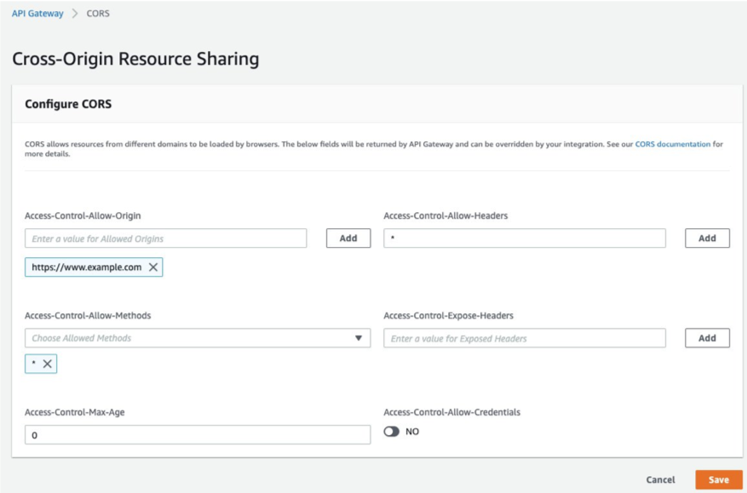Remove the * tag under Allowed Methods
747x493 pixels.
pos(45,364)
